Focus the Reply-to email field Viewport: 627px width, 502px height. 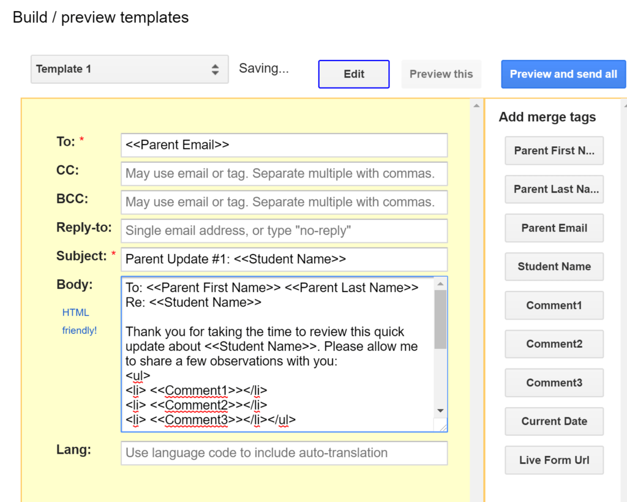click(284, 231)
